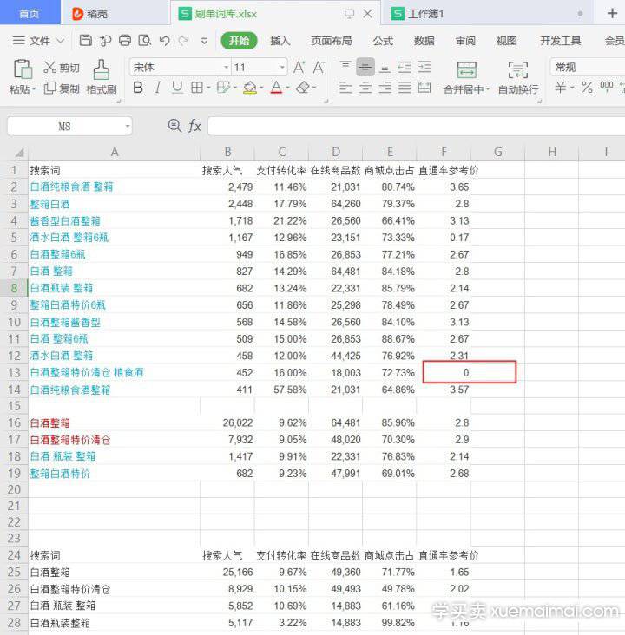
Task: Click the Decrease Indent icon
Action: (405, 67)
